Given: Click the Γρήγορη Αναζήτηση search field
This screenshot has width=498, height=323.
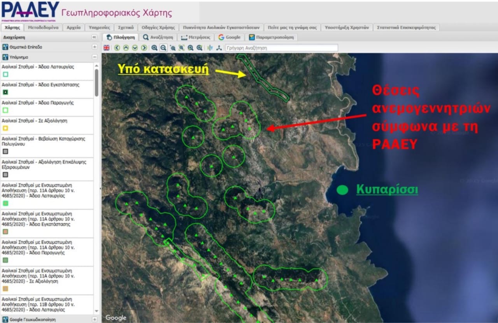Looking at the screenshot, I should tap(282, 48).
